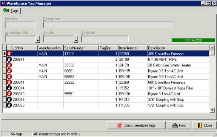Image resolution: width=217 pixels, height=137 pixels.
Task: Sort by SerialNumber column header
Action: tap(81, 48)
